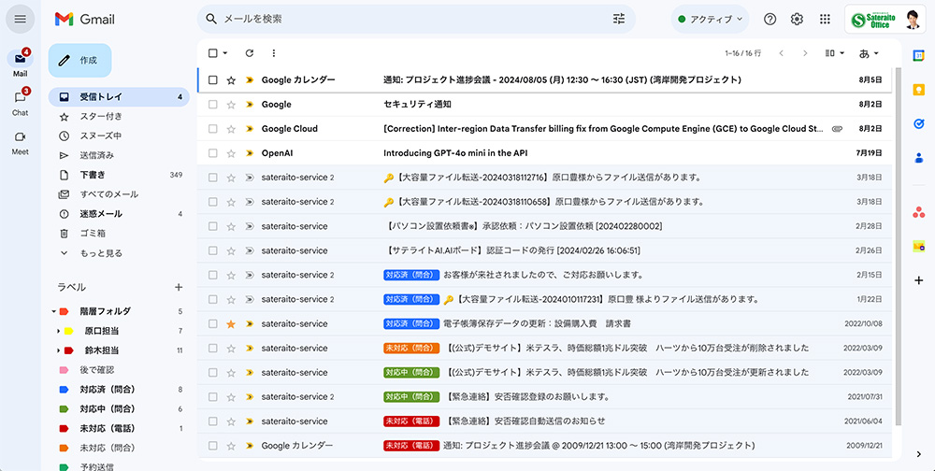Hide the side panel arrow
The image size is (935, 471).
pyautogui.click(x=918, y=454)
